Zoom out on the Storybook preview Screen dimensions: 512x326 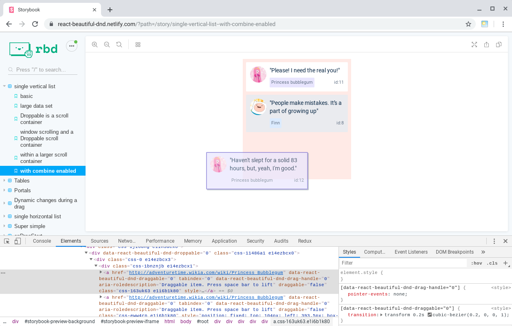107,45
